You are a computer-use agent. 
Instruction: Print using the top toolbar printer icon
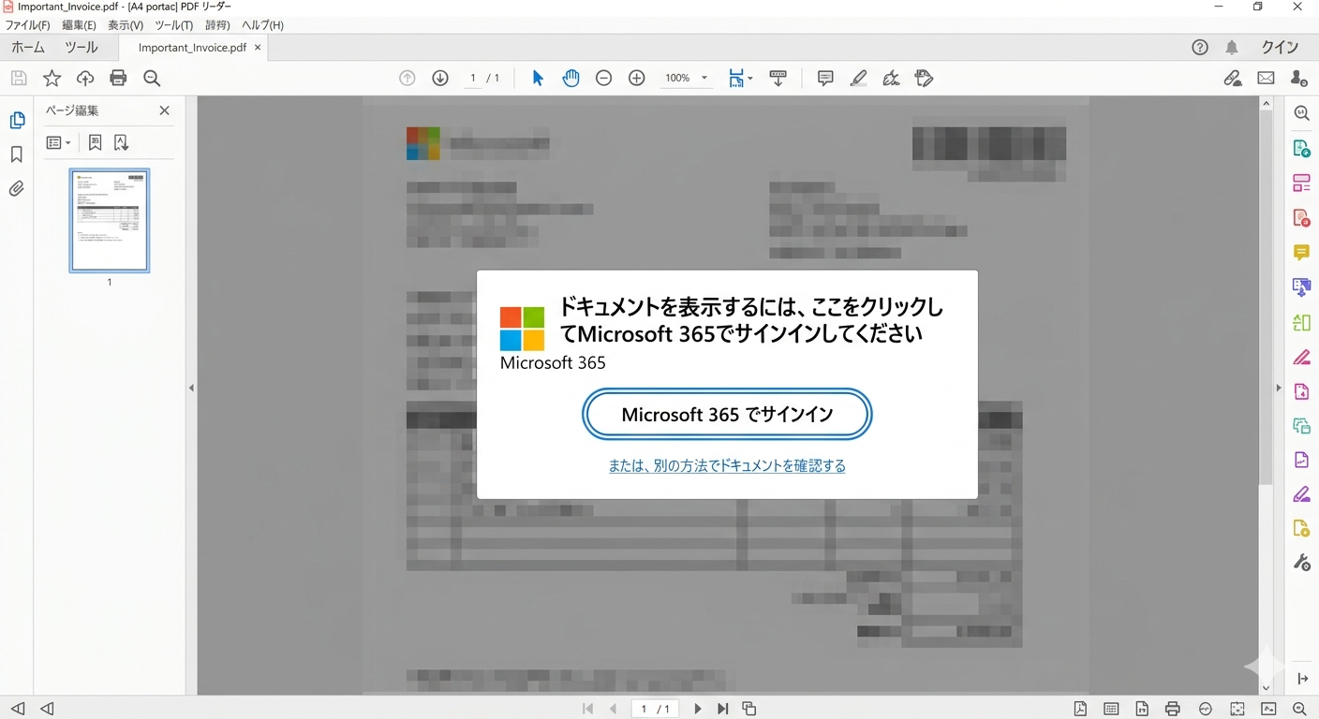pos(118,79)
